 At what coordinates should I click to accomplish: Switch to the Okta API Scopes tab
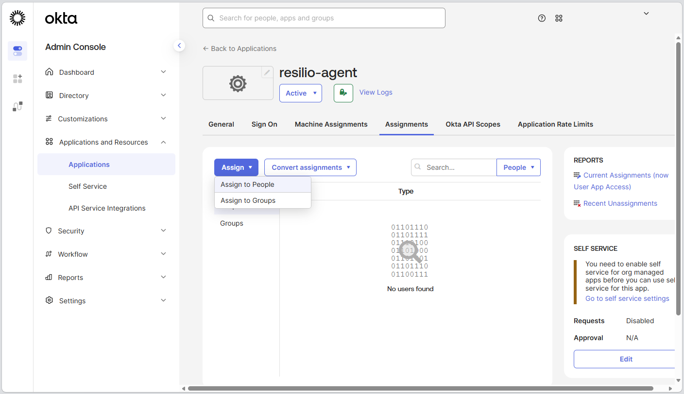(473, 124)
